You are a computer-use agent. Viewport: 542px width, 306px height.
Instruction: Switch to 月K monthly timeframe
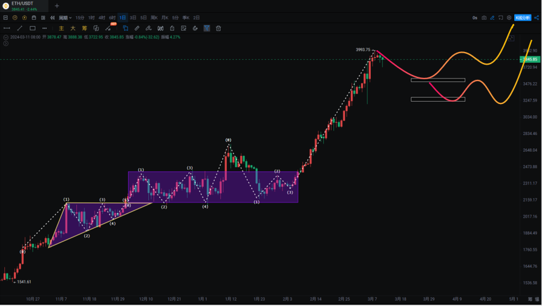pyautogui.click(x=165, y=18)
